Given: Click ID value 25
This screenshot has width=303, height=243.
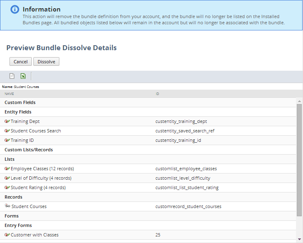Looking at the screenshot, I should click(158, 235).
